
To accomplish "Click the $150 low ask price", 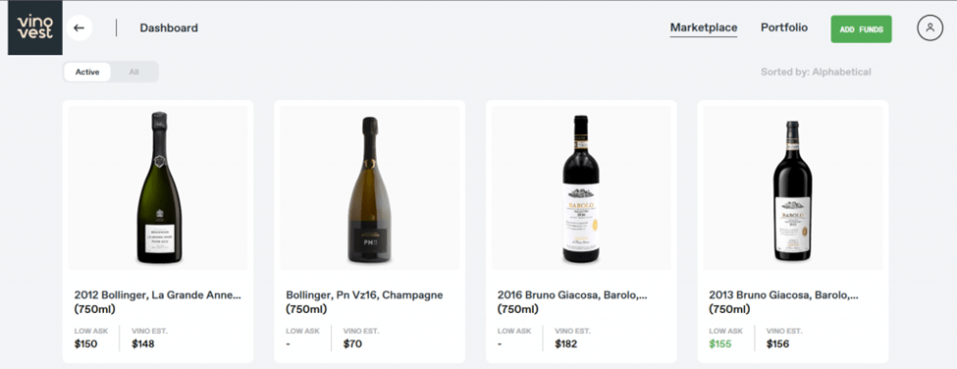I will pyautogui.click(x=85, y=344).
